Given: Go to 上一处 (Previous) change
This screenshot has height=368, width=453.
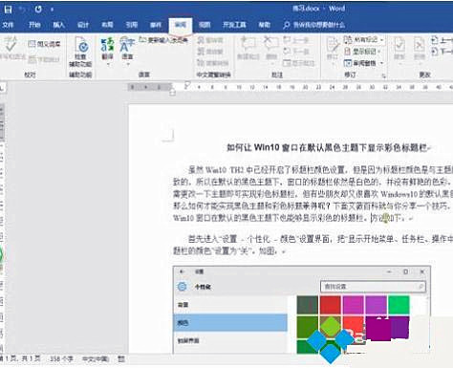Looking at the screenshot, I should [x=442, y=40].
